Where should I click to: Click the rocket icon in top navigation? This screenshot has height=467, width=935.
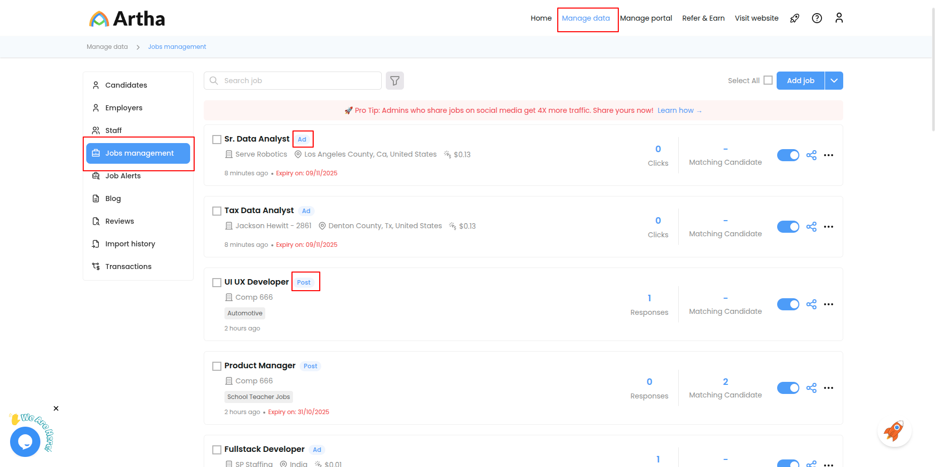tap(794, 18)
